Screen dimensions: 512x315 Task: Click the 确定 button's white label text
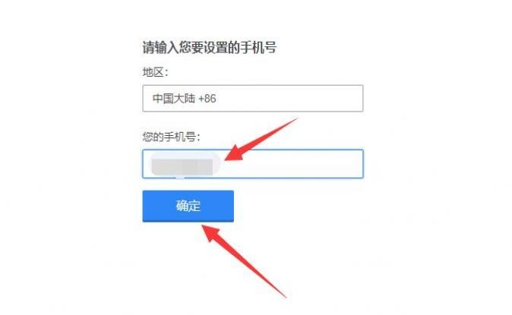(x=188, y=206)
